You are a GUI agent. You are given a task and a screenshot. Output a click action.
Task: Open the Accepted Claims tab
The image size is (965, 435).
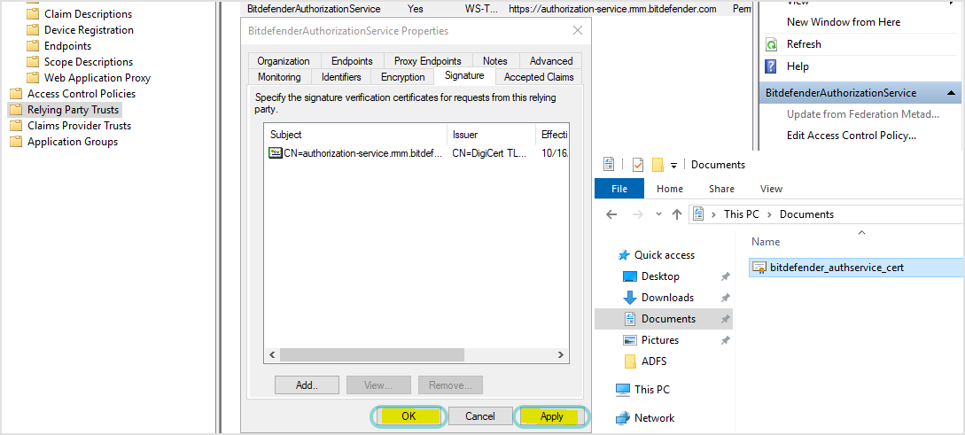(539, 77)
